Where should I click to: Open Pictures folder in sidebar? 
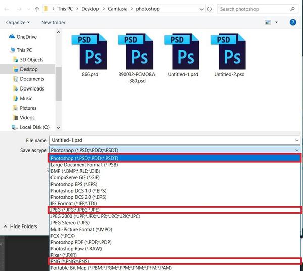[x=28, y=108]
